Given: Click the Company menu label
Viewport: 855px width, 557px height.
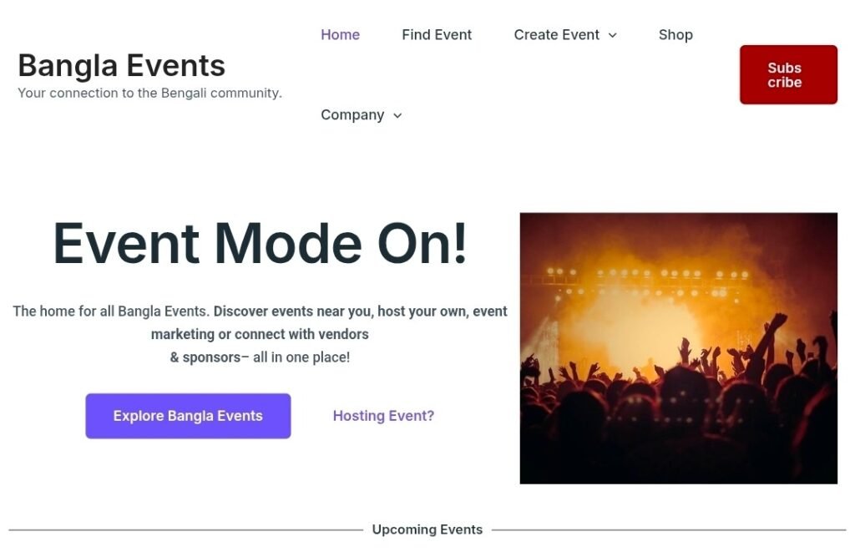Looking at the screenshot, I should click(352, 114).
